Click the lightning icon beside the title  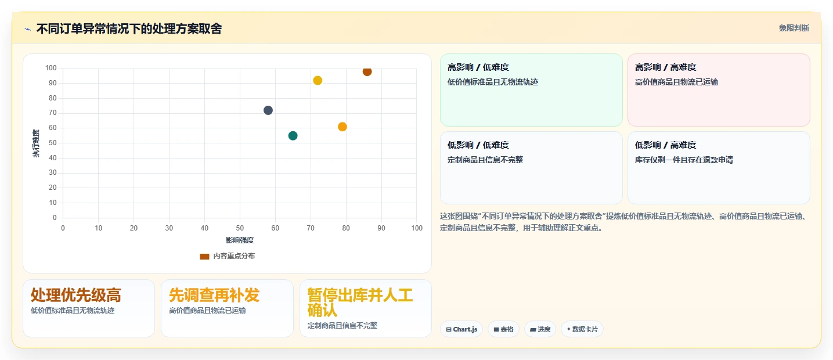coord(27,29)
